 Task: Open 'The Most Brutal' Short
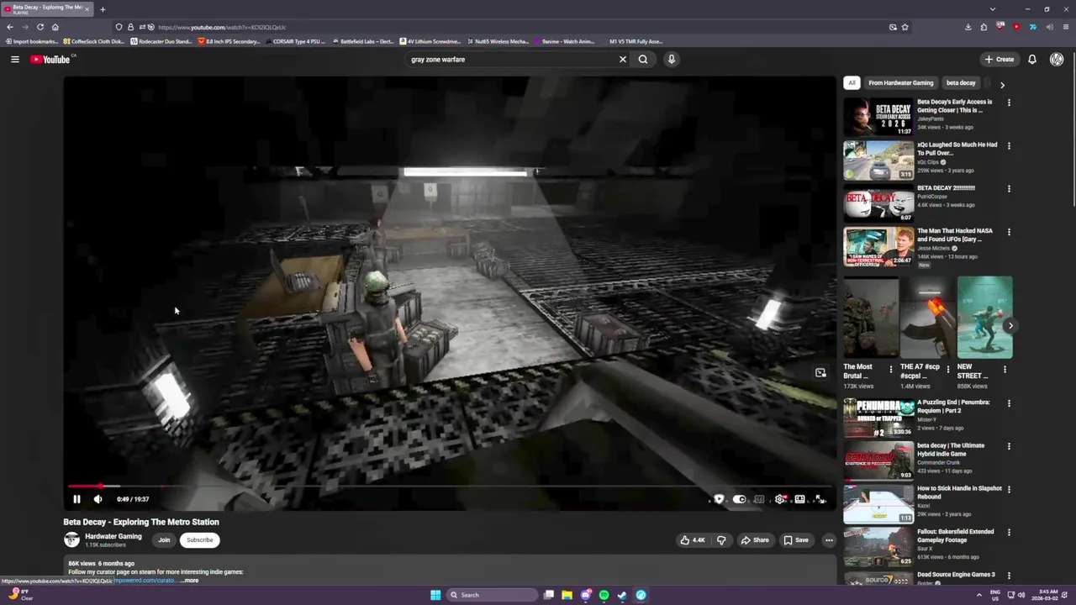871,318
